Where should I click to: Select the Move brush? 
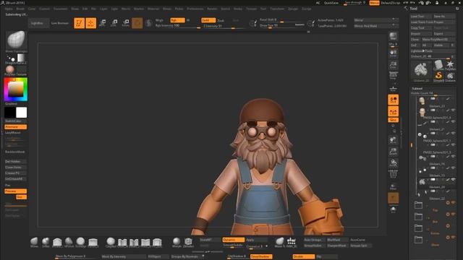[x=34, y=243]
